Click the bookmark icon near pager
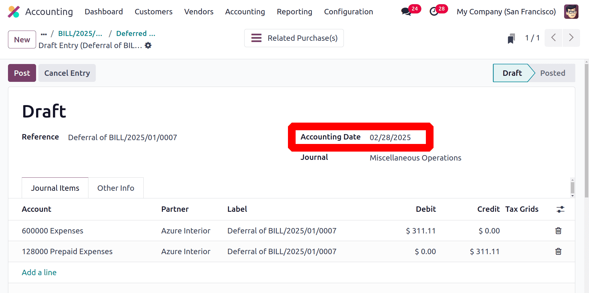589x293 pixels. tap(511, 39)
